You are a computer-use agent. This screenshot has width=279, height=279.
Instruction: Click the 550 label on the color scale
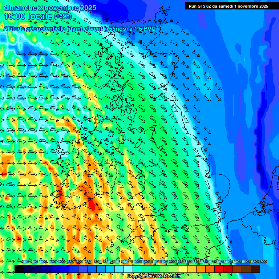[x=52, y=262]
